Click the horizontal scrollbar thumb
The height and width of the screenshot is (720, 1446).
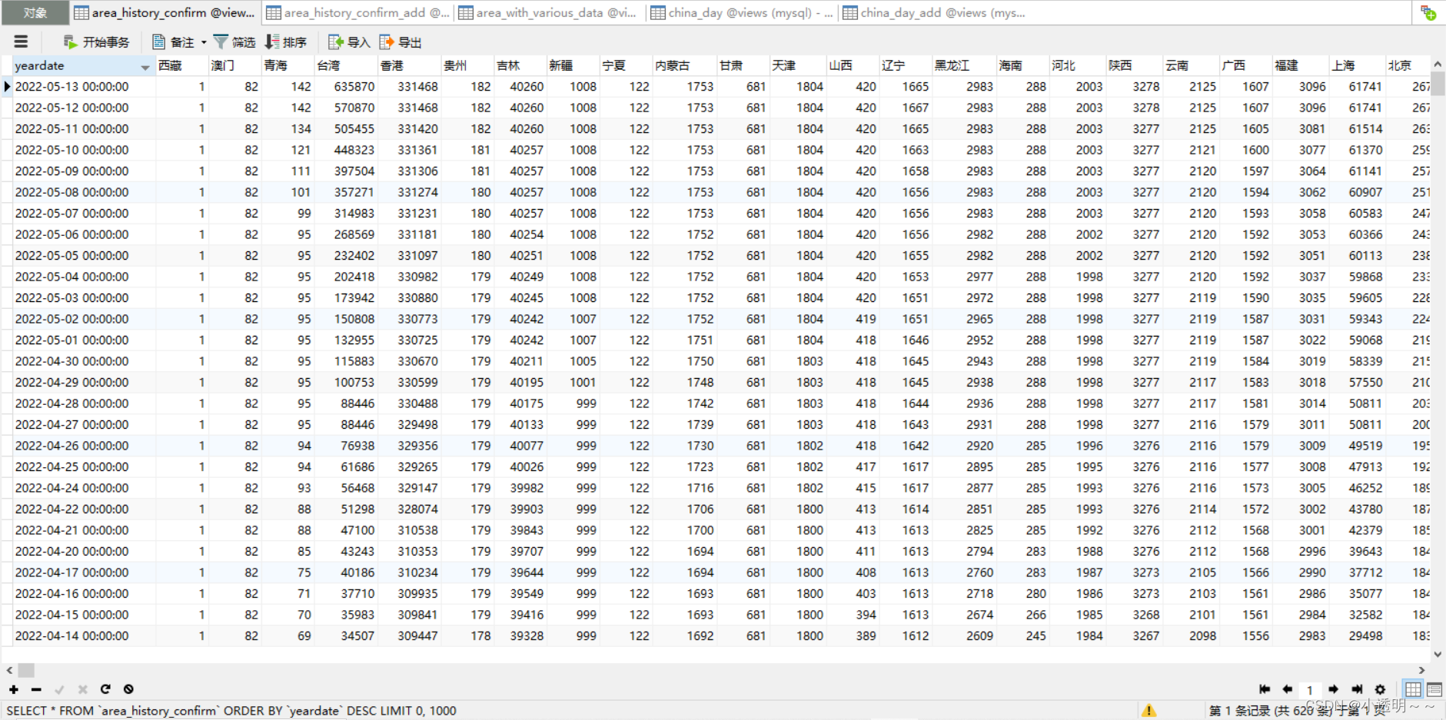[26, 670]
